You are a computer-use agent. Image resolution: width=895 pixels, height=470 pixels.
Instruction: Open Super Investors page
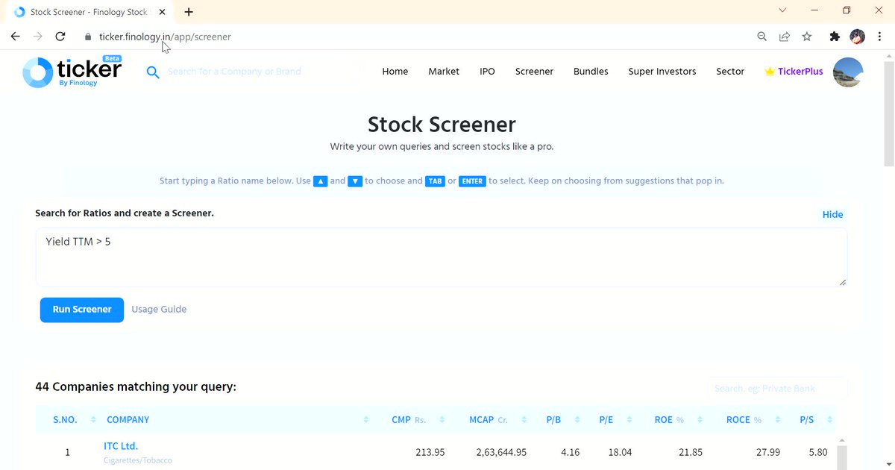[x=662, y=72]
